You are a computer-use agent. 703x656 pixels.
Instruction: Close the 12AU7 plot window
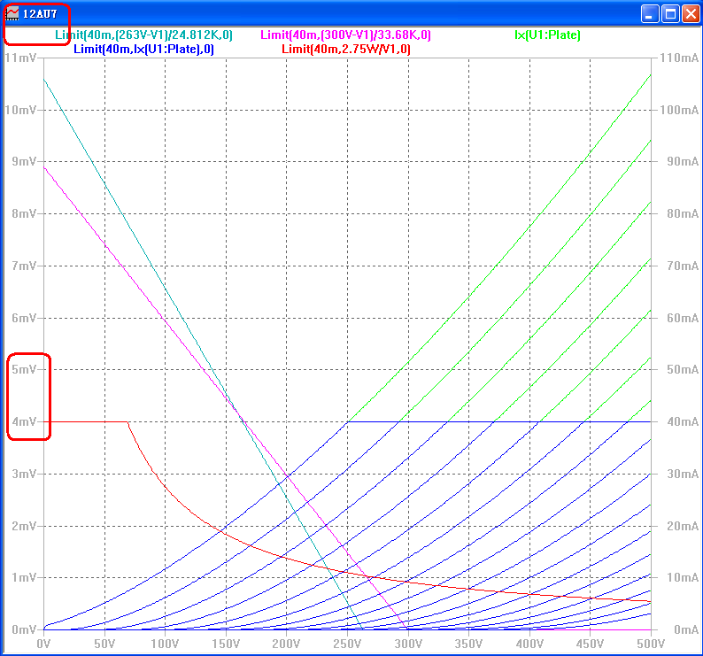691,14
